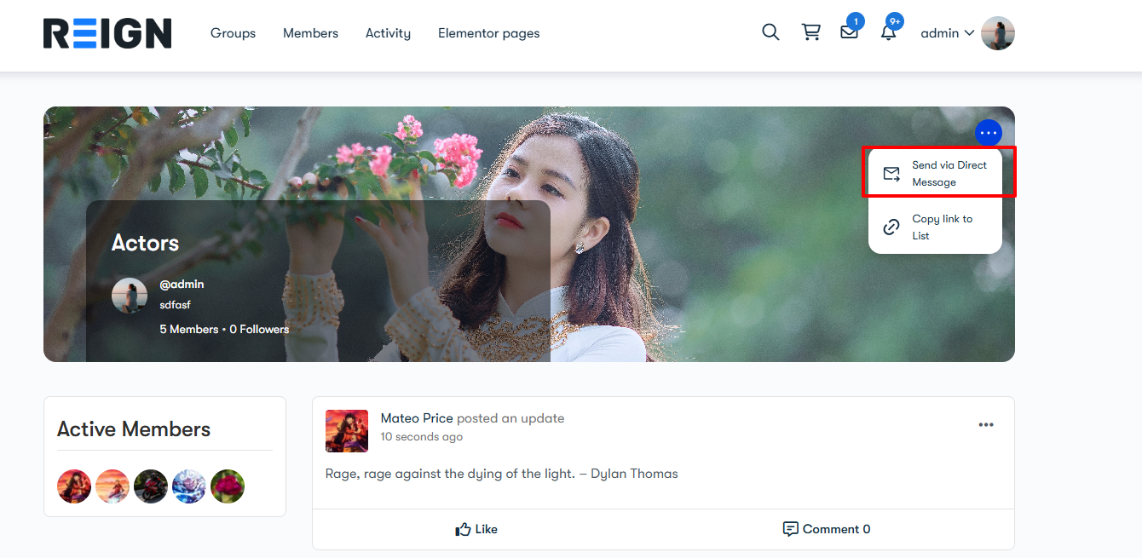The height and width of the screenshot is (558, 1142).
Task: Click the admin profile avatar in header
Action: tap(997, 33)
